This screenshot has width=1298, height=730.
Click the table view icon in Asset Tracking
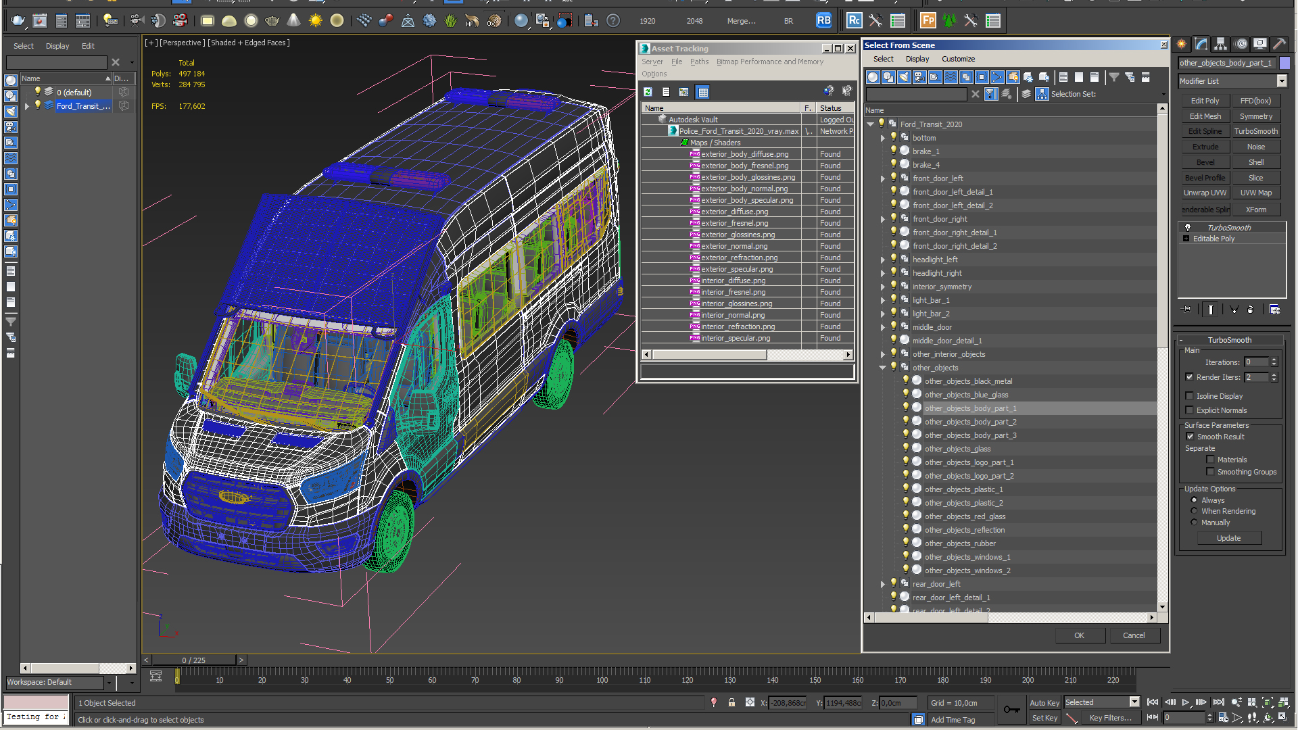[x=703, y=92]
